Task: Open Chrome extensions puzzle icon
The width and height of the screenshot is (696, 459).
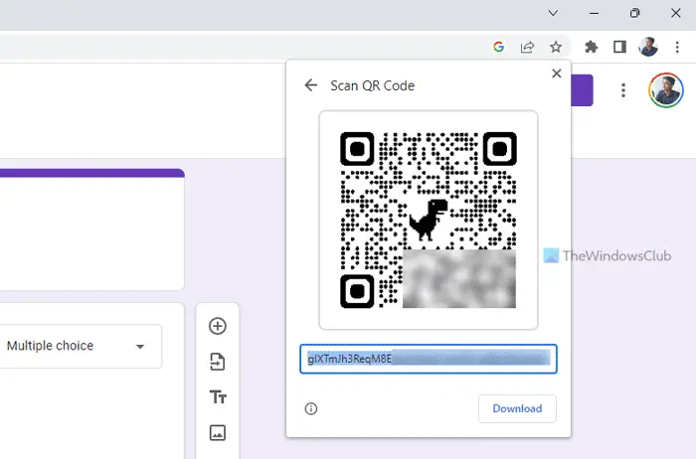Action: click(591, 47)
